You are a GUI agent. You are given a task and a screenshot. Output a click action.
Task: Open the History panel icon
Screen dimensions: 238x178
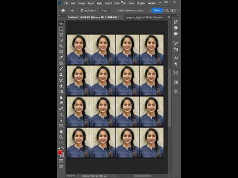click(x=176, y=22)
